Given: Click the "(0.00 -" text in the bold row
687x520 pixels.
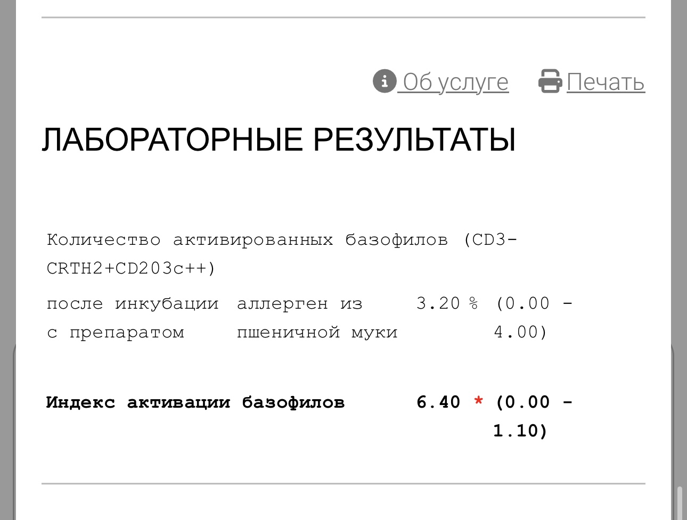Looking at the screenshot, I should click(534, 402).
